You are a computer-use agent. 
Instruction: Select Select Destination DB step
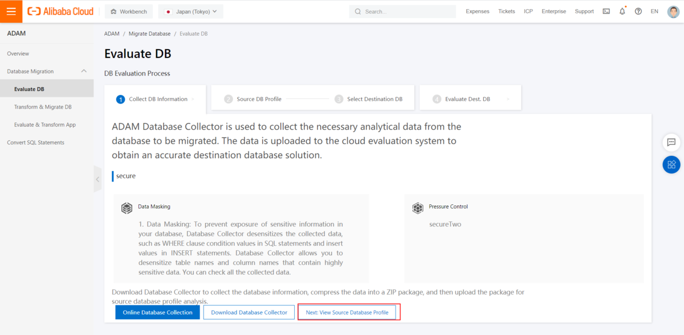(x=369, y=99)
